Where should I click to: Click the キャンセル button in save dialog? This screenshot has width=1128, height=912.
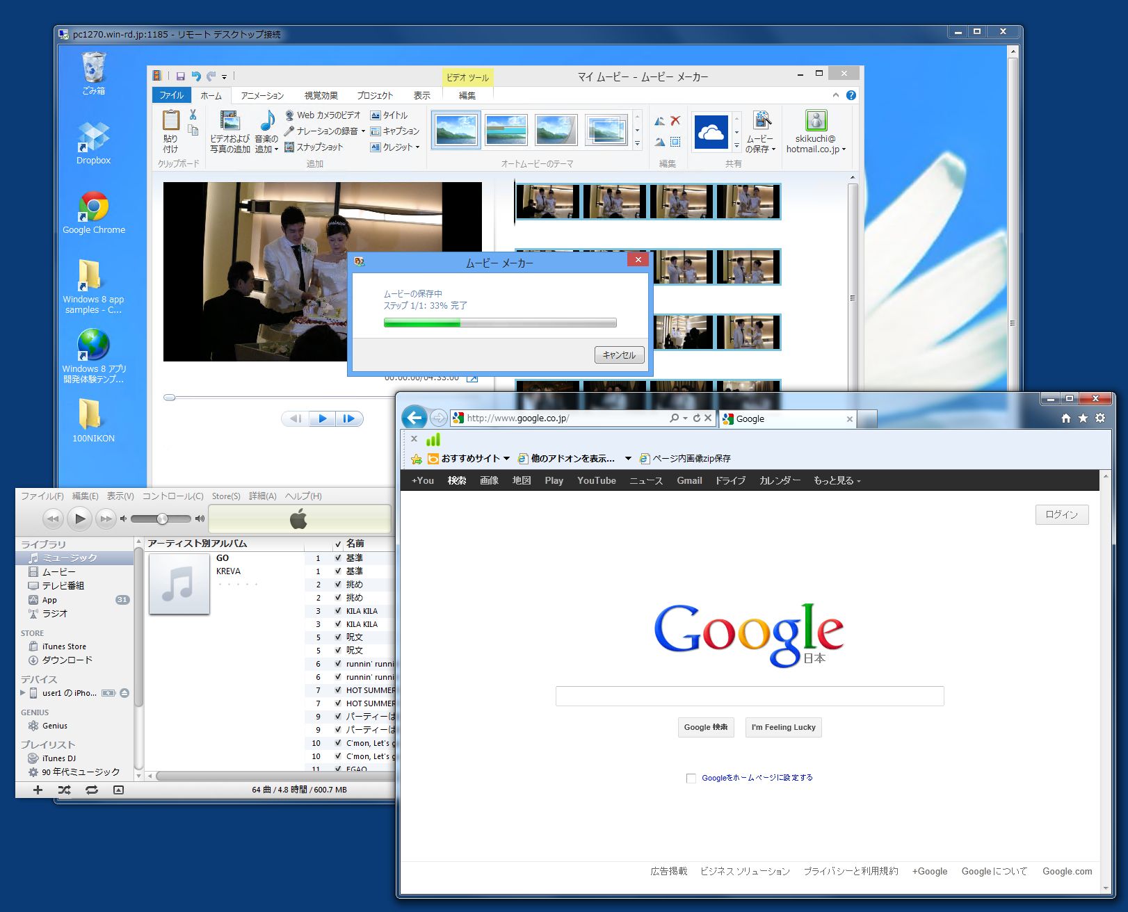click(x=620, y=355)
